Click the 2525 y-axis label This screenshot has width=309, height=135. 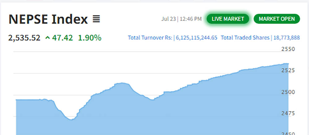289,70
